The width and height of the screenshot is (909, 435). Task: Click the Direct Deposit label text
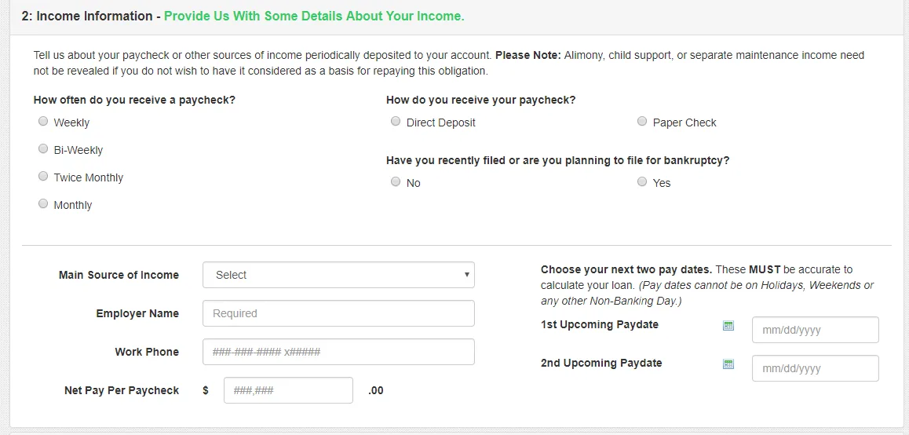point(441,122)
